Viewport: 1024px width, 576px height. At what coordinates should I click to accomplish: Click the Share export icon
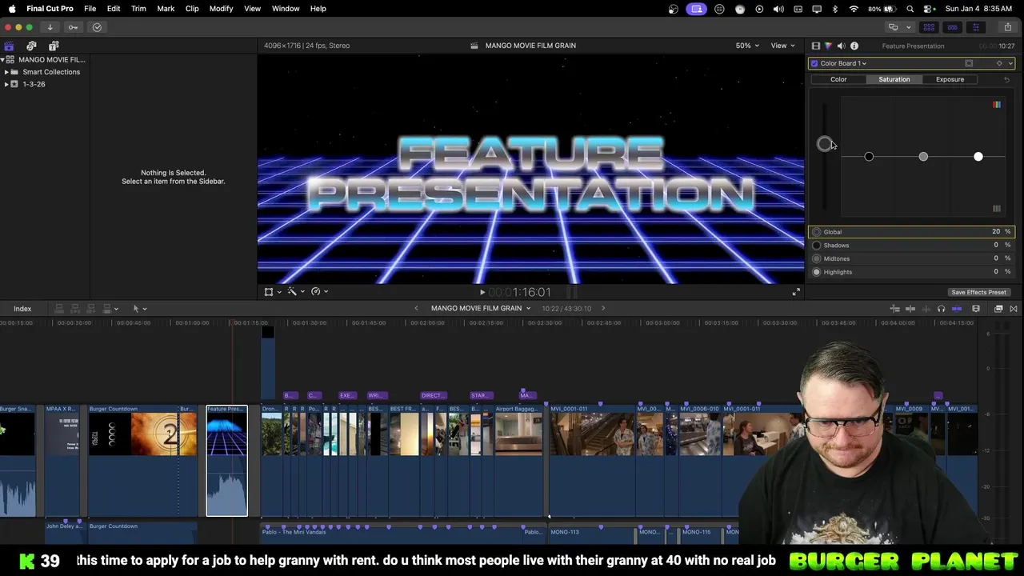click(1007, 27)
